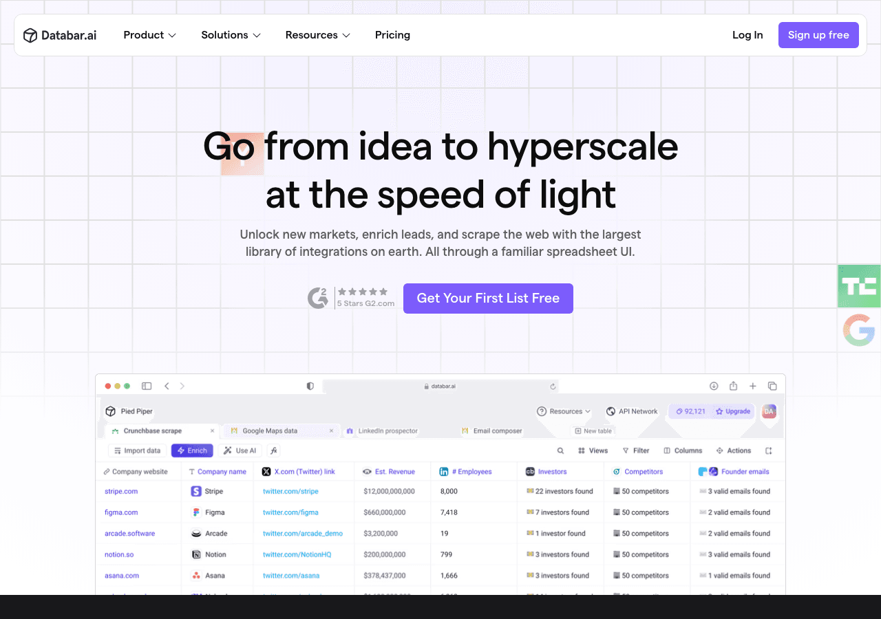This screenshot has height=619, width=881.
Task: Click the Log In link
Action: (747, 35)
